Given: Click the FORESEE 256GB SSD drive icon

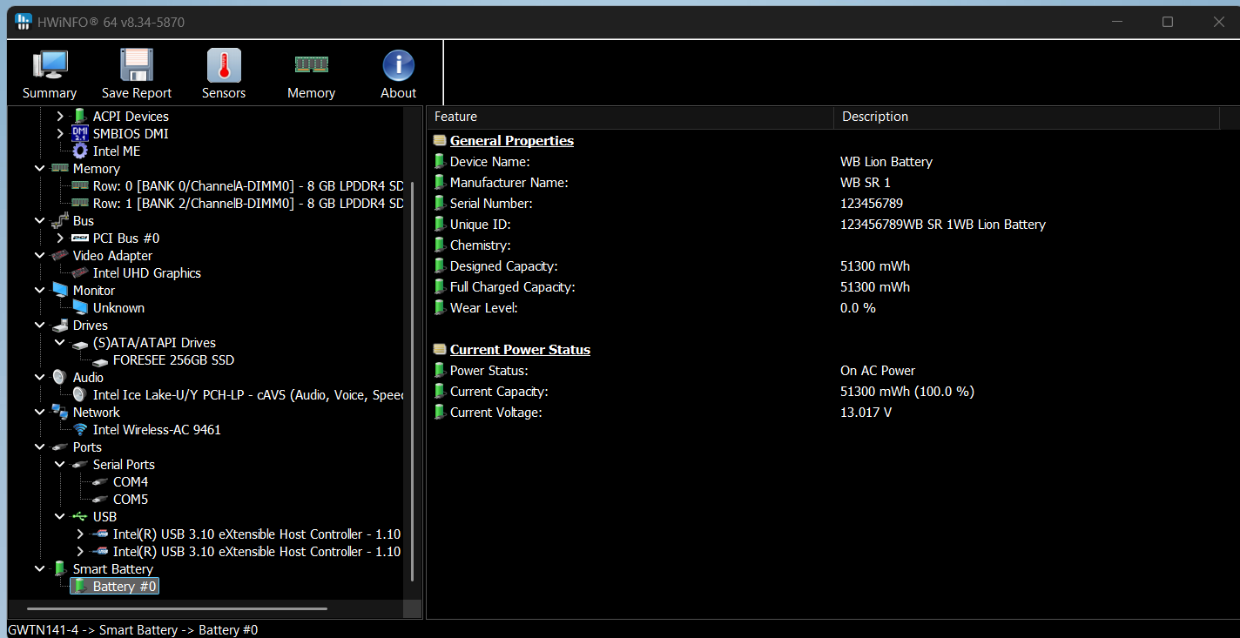Looking at the screenshot, I should click(x=100, y=360).
